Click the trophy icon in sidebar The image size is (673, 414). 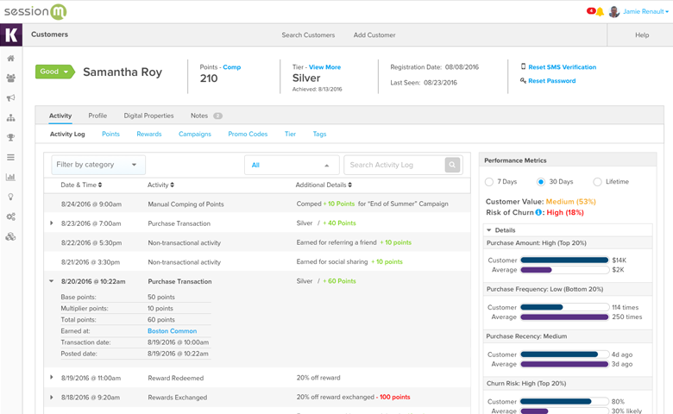[x=11, y=137]
